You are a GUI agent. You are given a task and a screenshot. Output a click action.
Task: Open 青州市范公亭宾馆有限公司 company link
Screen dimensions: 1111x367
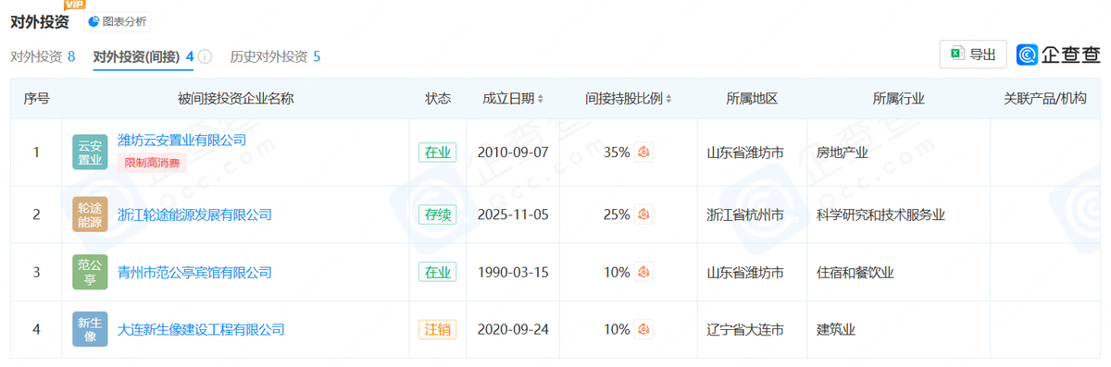194,273
